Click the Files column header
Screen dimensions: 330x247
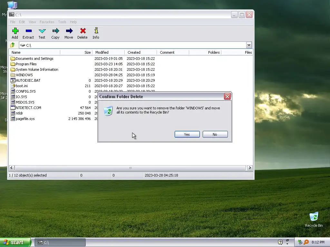coord(237,52)
